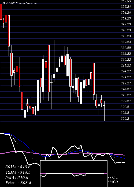This screenshot has width=134, height=187.
Task: Click the 321.21 price axis label
Action: coord(126,77)
